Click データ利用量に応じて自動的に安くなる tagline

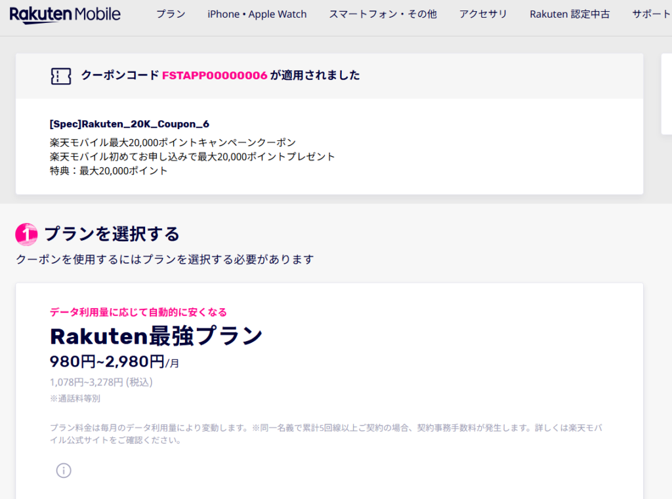pyautogui.click(x=138, y=312)
